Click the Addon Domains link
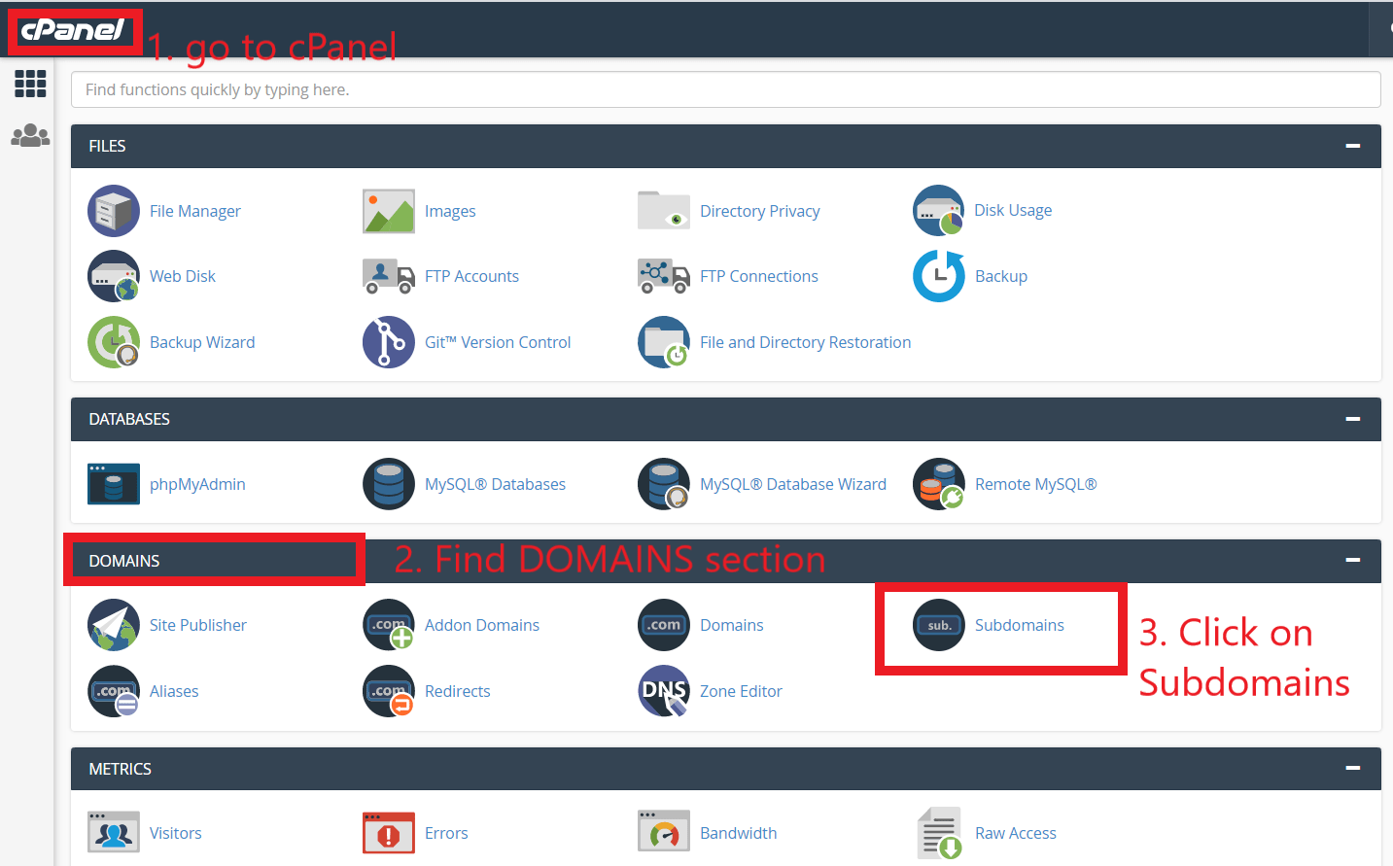The height and width of the screenshot is (866, 1393). pos(482,625)
